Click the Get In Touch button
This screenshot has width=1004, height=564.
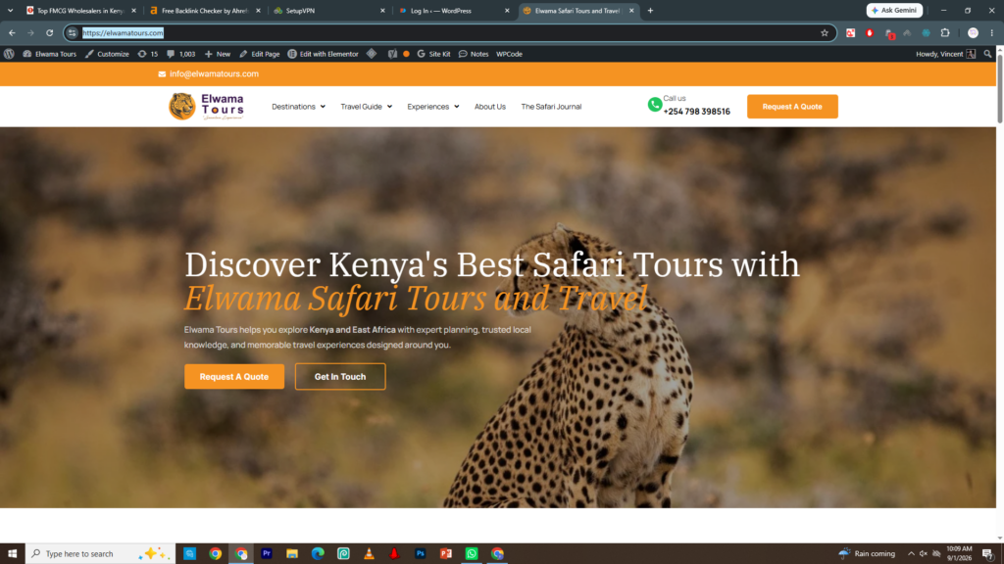tap(340, 377)
